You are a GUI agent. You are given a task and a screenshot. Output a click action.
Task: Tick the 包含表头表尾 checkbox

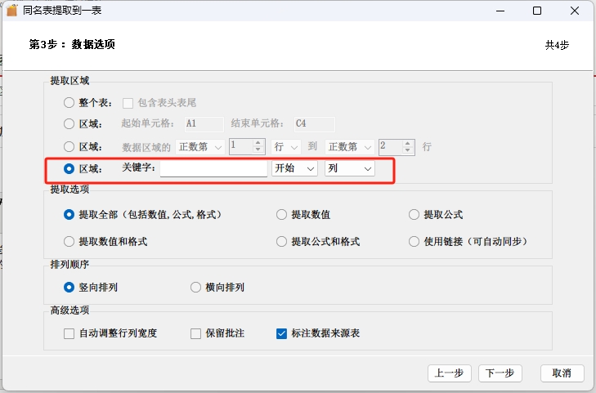(x=128, y=103)
